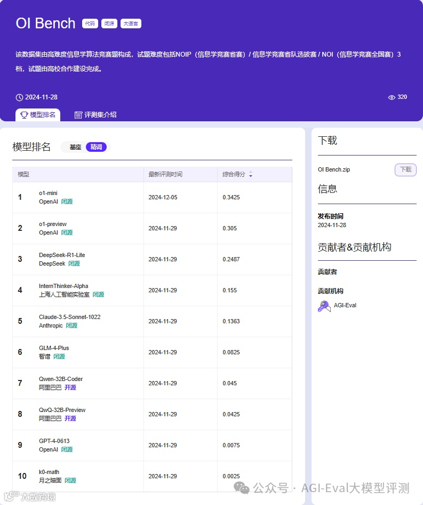The width and height of the screenshot is (423, 505).
Task: Open the GLM-4-Plus model entry
Action: (x=54, y=348)
